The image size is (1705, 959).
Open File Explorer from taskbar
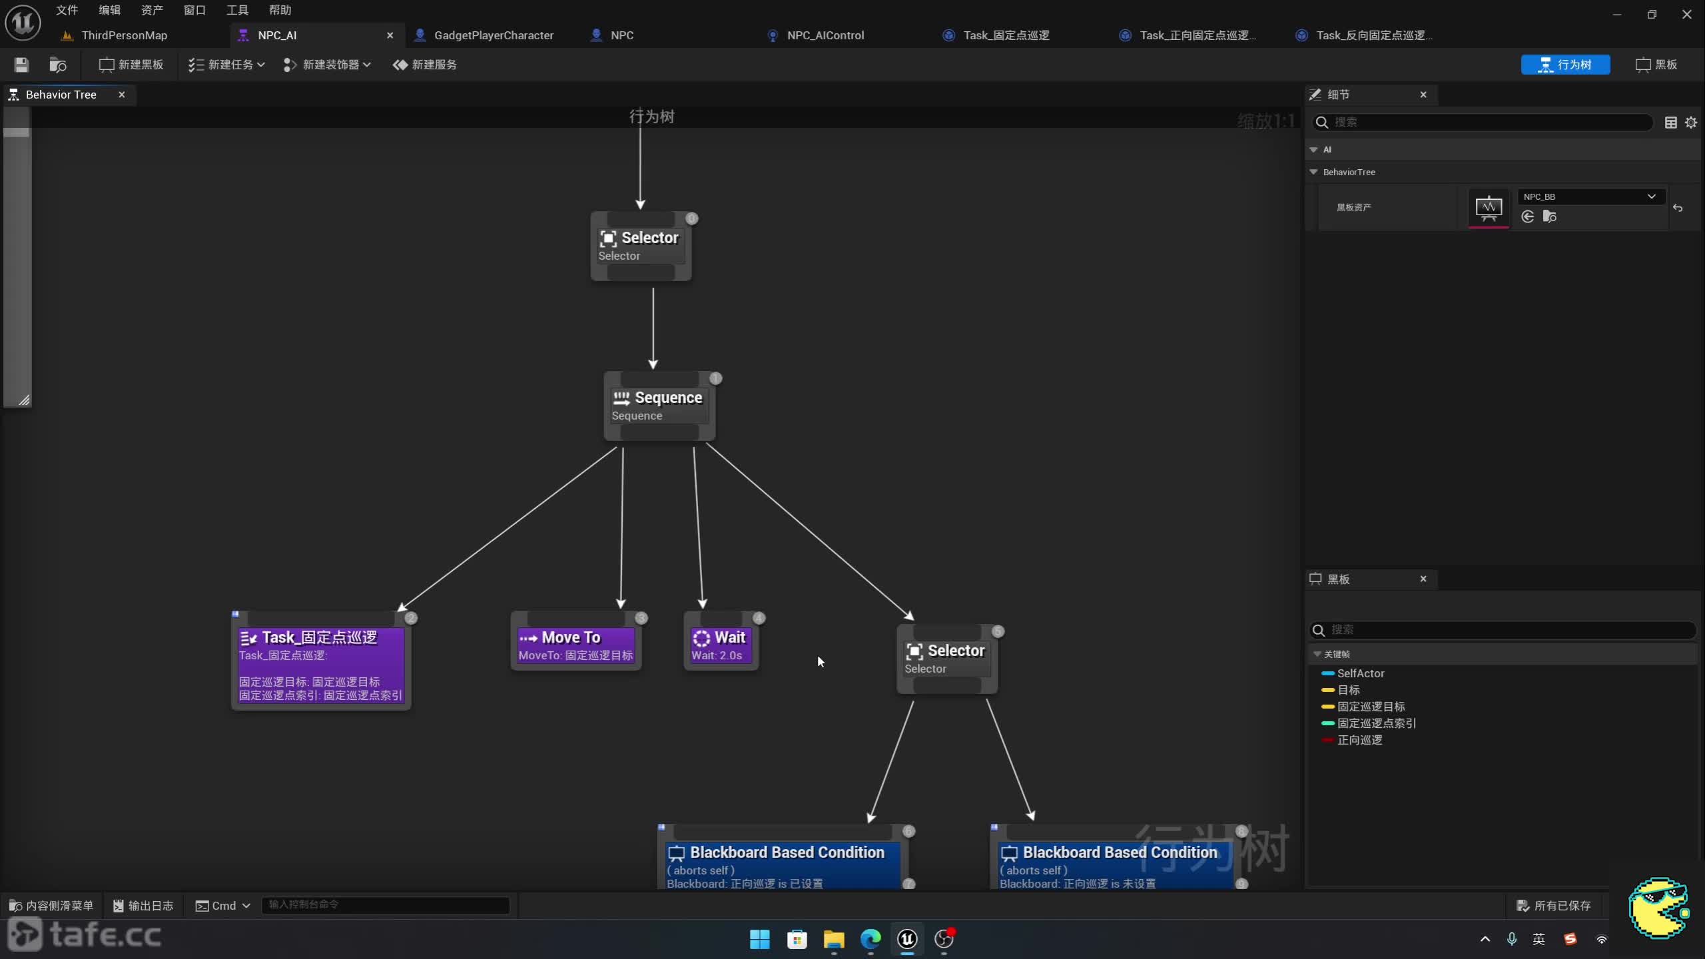pyautogui.click(x=834, y=939)
